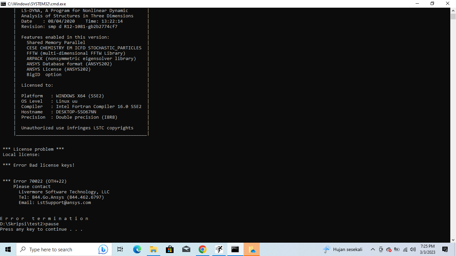Click the "BigID option" line

click(44, 74)
